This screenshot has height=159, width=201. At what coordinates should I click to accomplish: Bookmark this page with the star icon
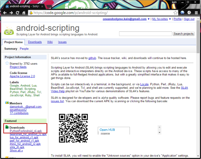click(175, 13)
